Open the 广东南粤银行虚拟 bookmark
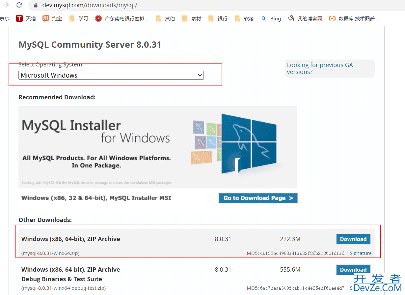This screenshot has width=405, height=295. pyautogui.click(x=122, y=18)
